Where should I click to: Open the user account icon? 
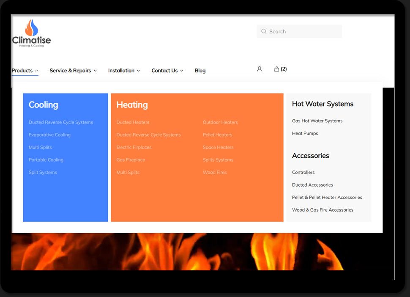(260, 69)
